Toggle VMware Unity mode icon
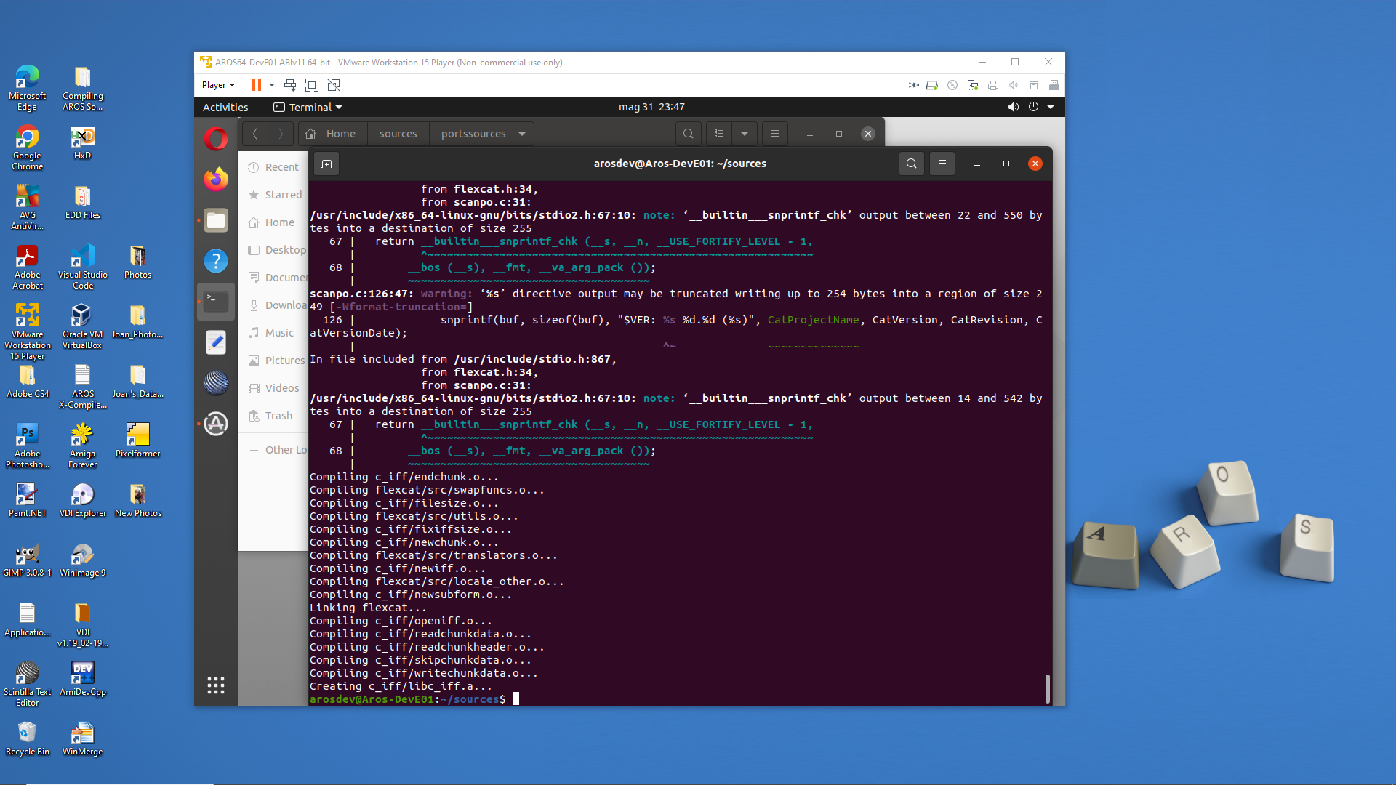 coord(334,85)
